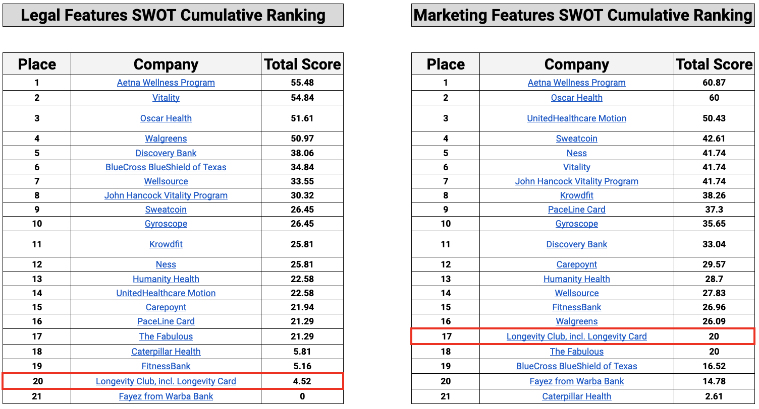
Task: Click the 55.48 score cell
Action: [302, 83]
